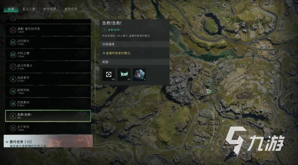Switch to the 世界任务 tab
298x165 pixels.
tap(50, 9)
